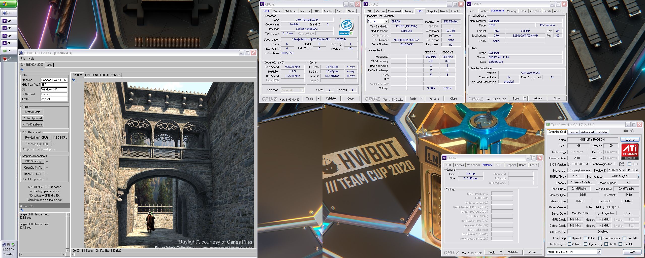Click the Machine input field
This screenshot has width=645, height=258.
54,80
